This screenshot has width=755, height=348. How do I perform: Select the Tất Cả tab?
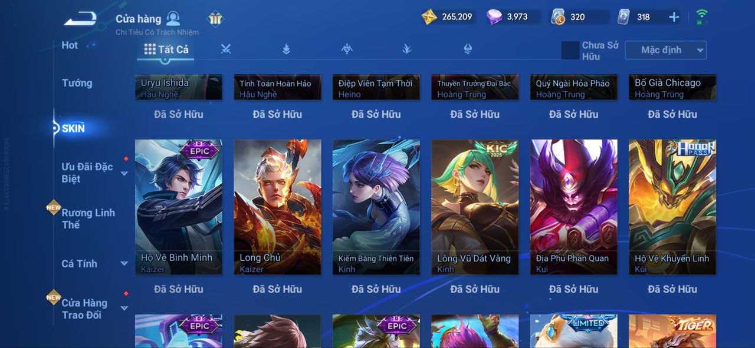pyautogui.click(x=166, y=49)
